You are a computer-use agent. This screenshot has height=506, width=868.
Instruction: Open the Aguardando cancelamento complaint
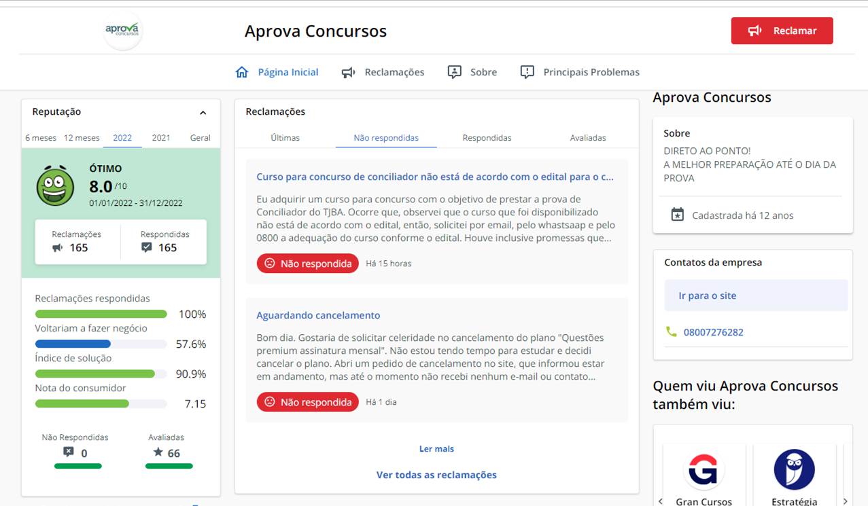pyautogui.click(x=318, y=315)
